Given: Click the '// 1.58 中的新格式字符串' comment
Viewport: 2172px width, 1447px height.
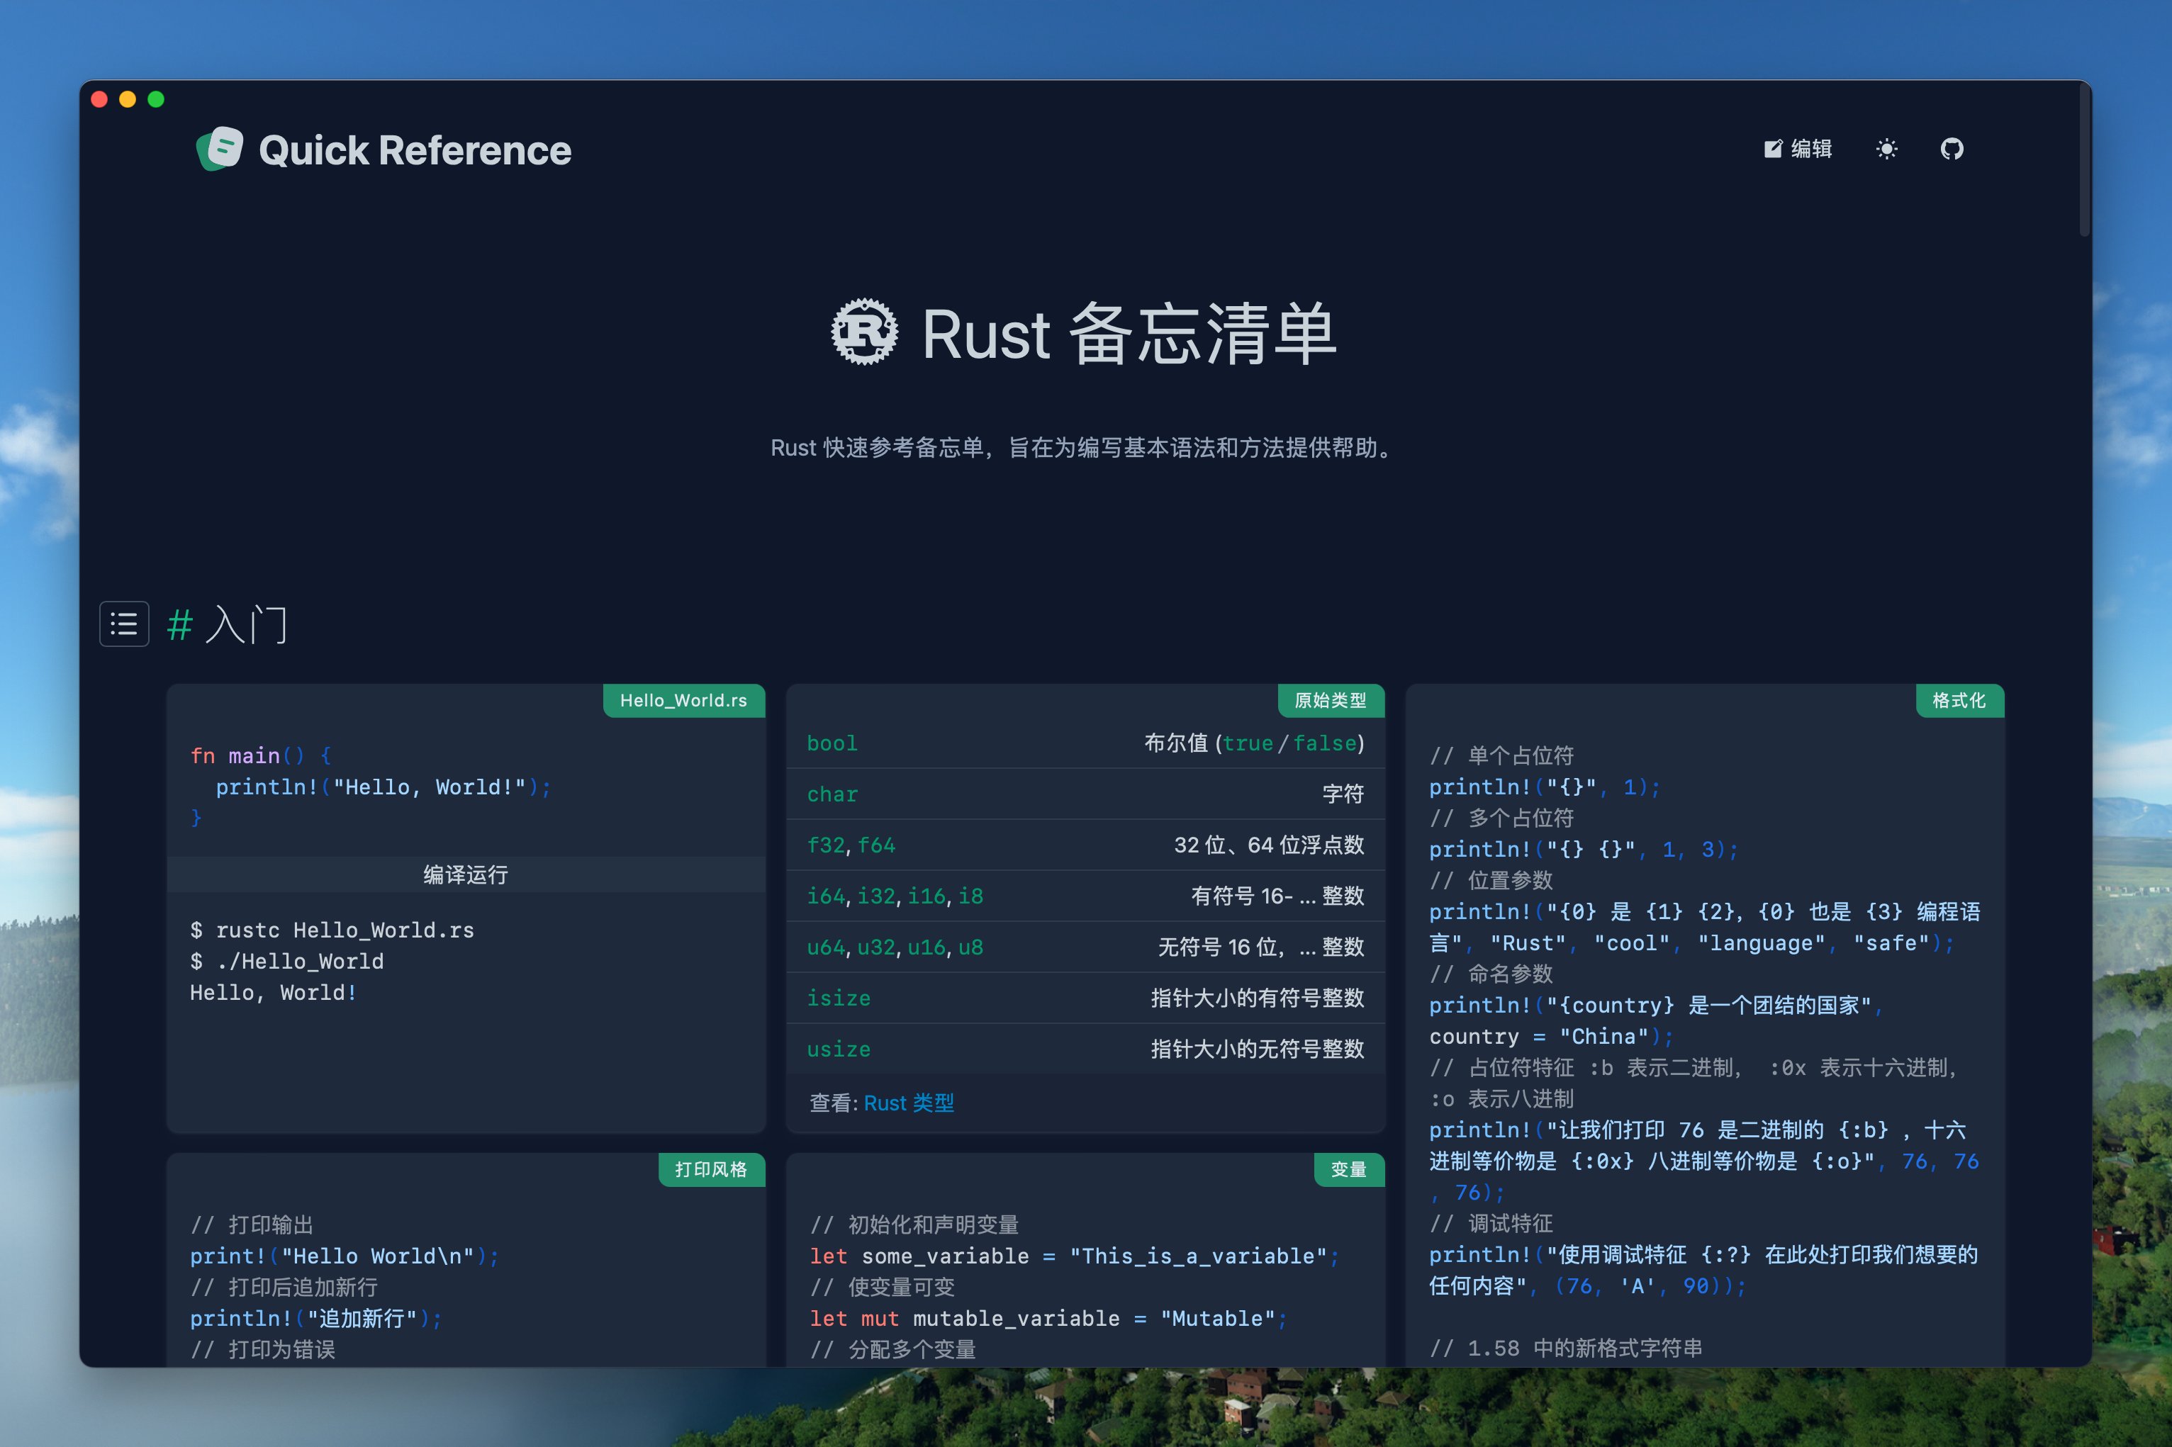Looking at the screenshot, I should point(1567,1349).
